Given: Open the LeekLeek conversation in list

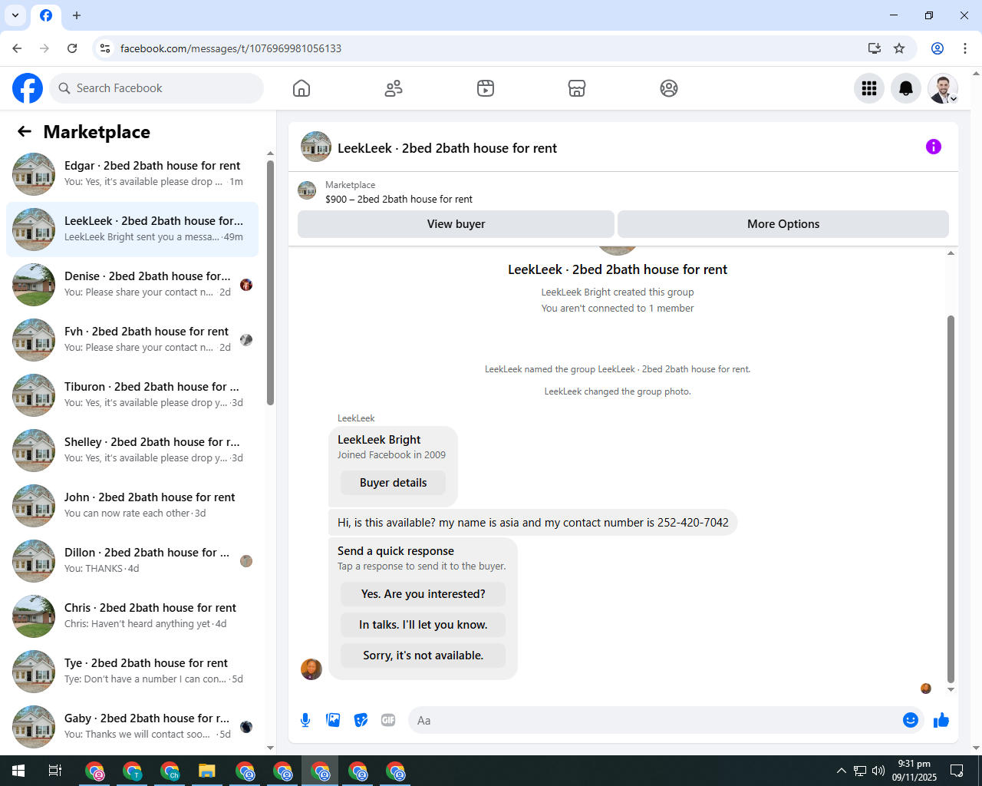Looking at the screenshot, I should pos(132,230).
